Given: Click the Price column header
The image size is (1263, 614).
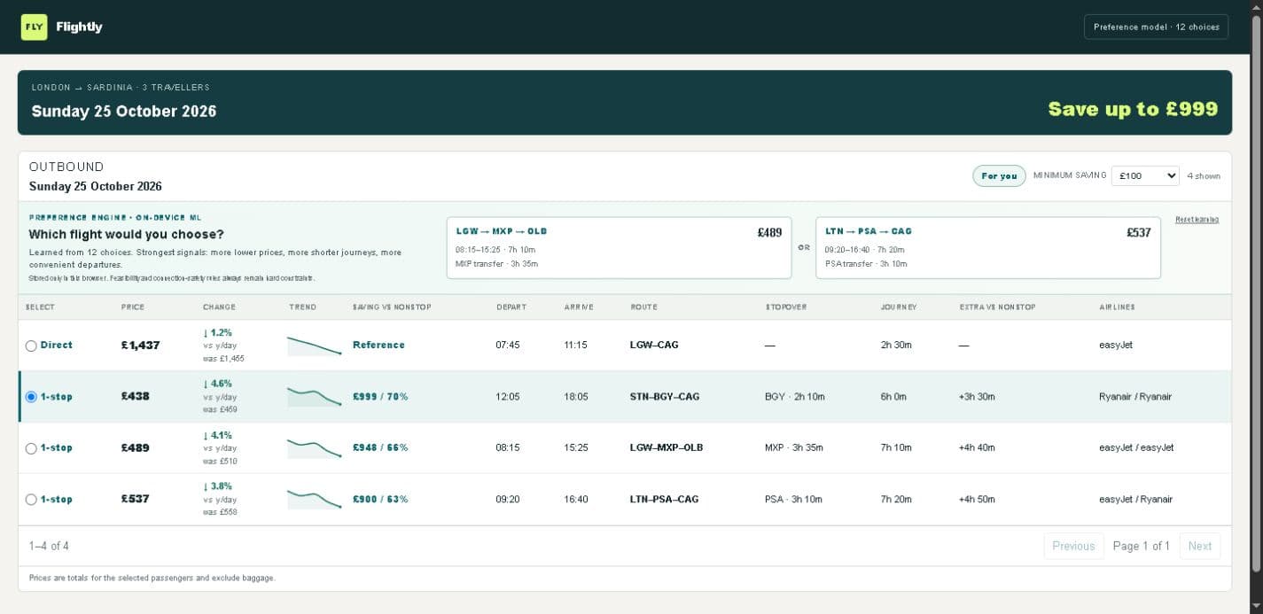Looking at the screenshot, I should click(133, 307).
